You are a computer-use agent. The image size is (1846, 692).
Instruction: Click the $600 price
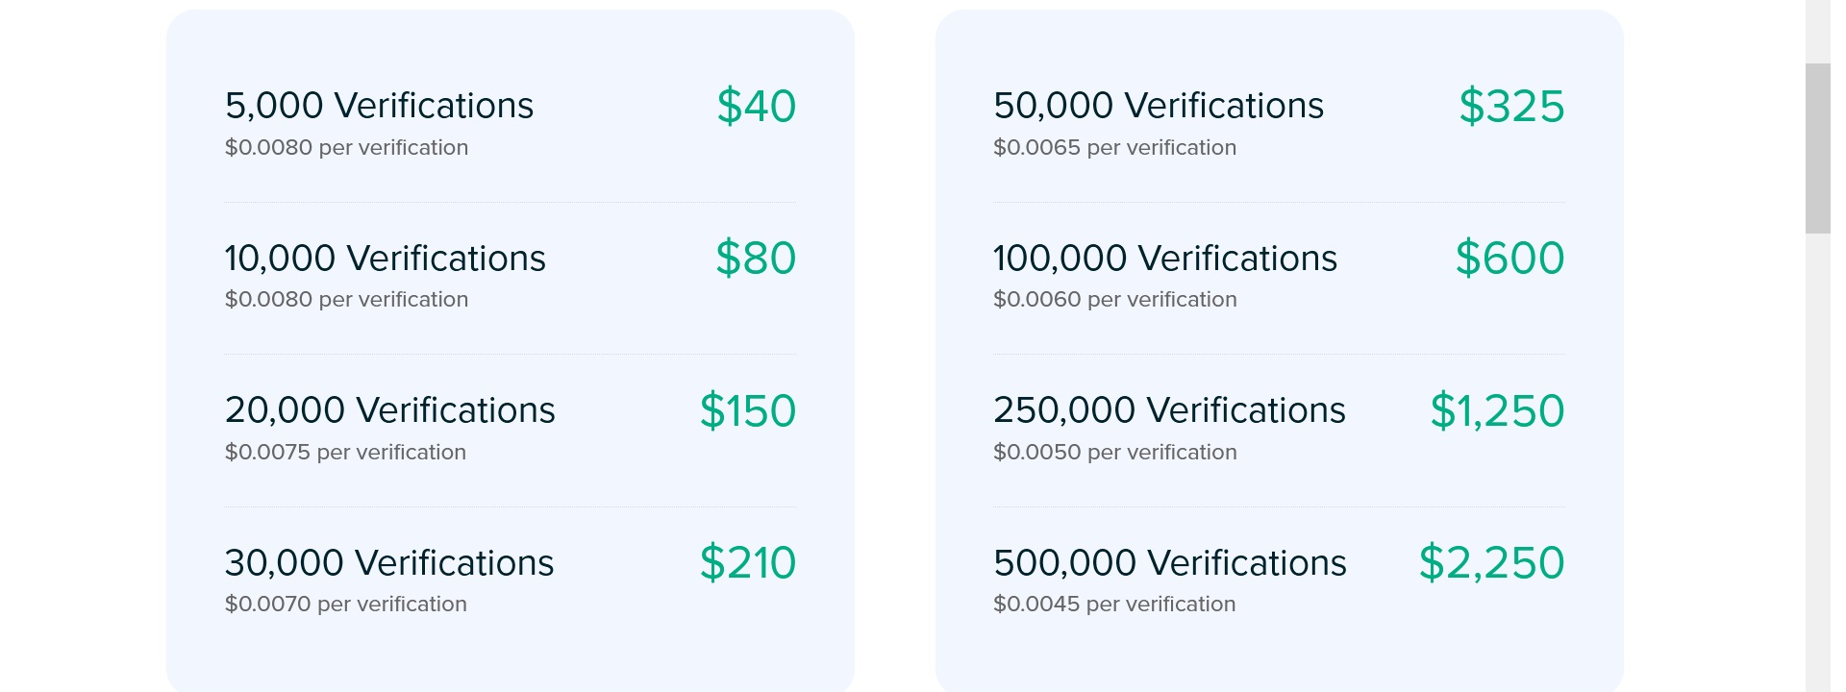[x=1510, y=259]
